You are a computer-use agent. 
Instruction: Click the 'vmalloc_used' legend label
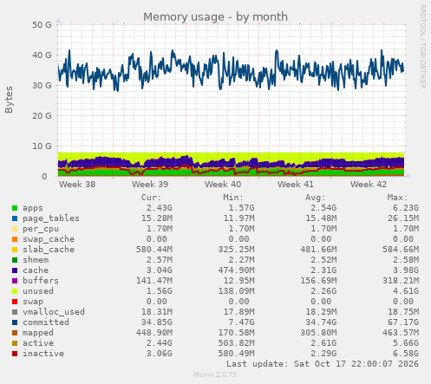click(54, 312)
